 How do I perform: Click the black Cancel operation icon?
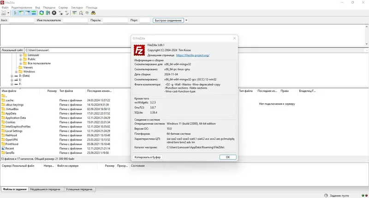54,13
